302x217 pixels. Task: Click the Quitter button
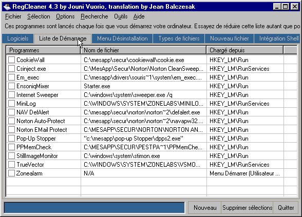tap(286, 208)
